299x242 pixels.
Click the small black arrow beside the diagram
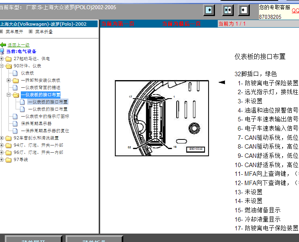point(222,82)
